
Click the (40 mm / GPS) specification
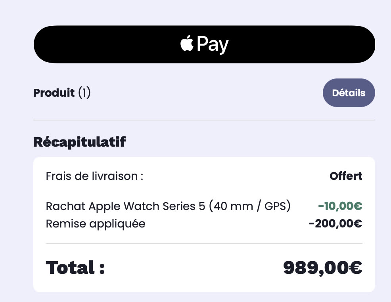point(250,206)
